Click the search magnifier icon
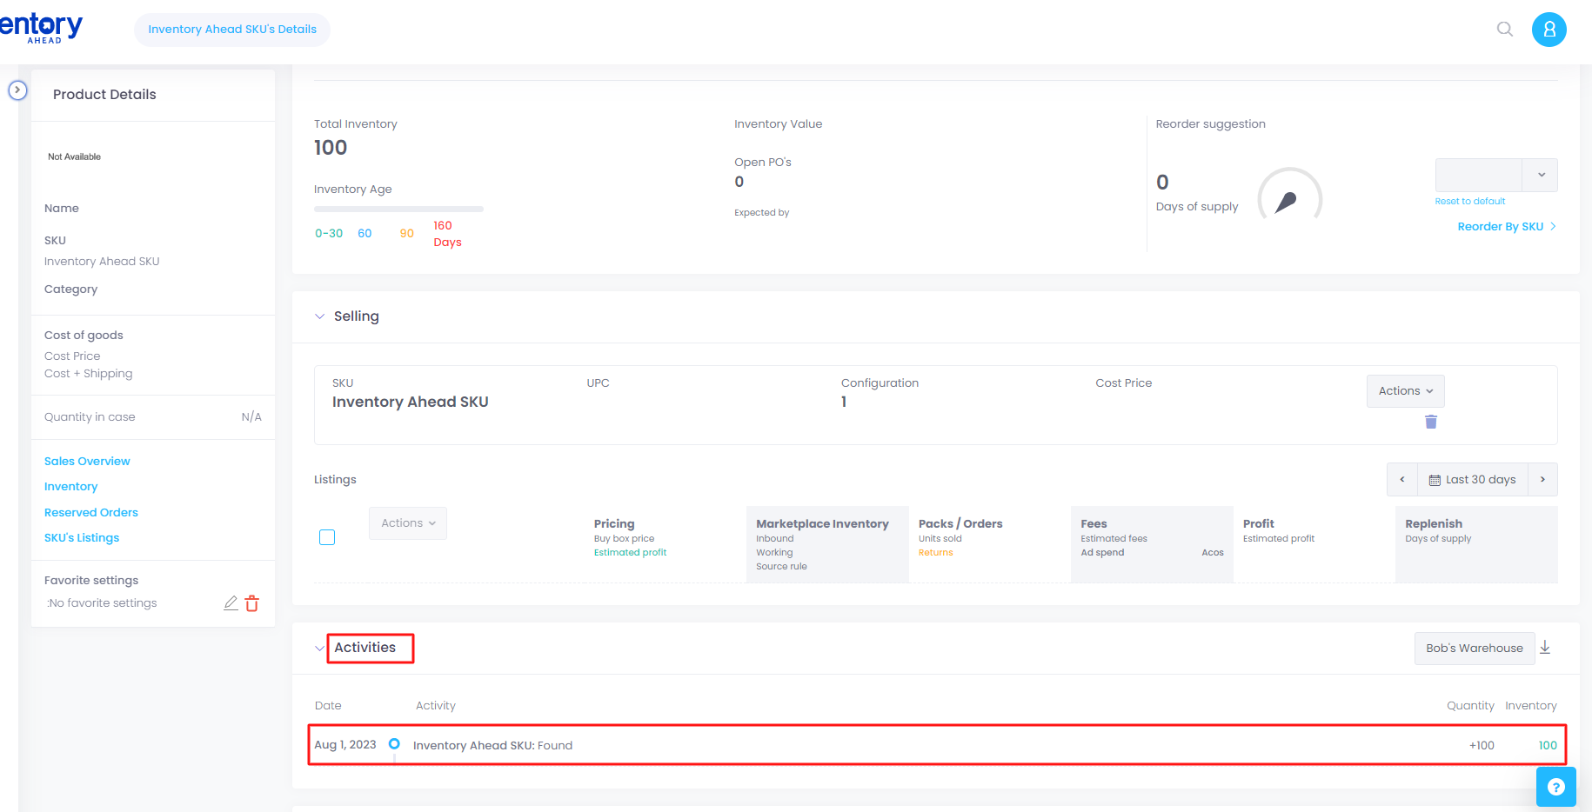The height and width of the screenshot is (812, 1592). (1504, 30)
